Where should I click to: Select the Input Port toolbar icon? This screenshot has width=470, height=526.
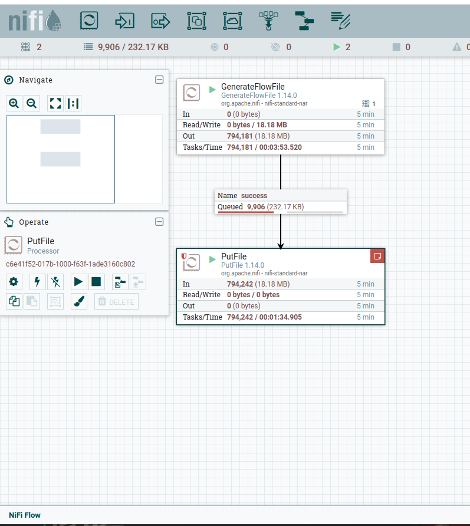(125, 21)
